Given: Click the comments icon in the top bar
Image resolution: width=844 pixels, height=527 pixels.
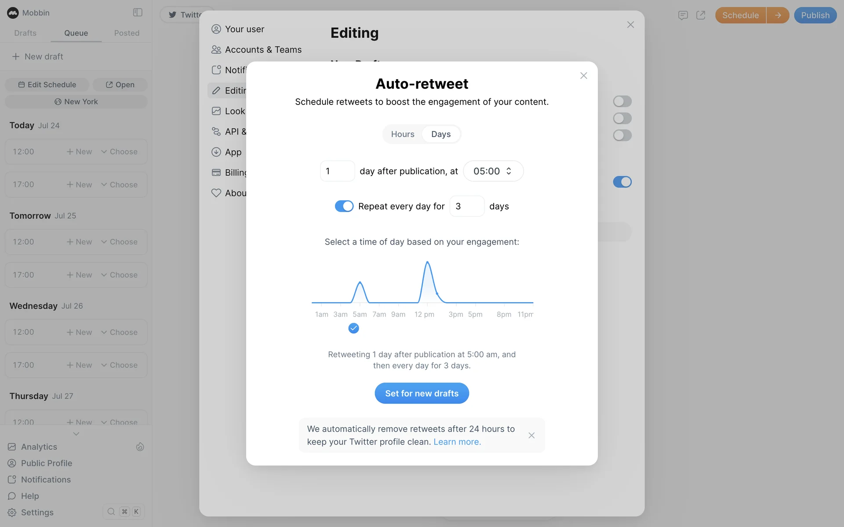Looking at the screenshot, I should pyautogui.click(x=683, y=15).
